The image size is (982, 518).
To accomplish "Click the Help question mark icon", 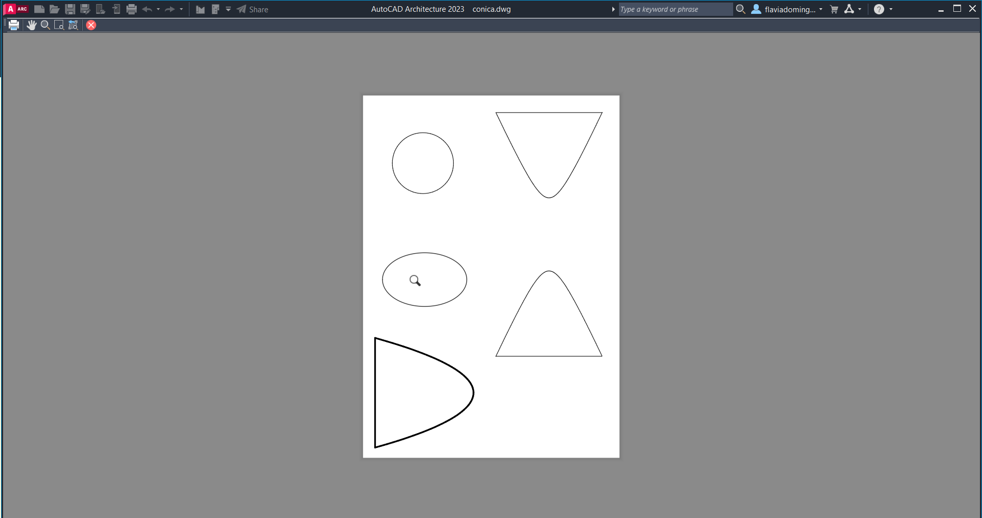I will [x=879, y=9].
